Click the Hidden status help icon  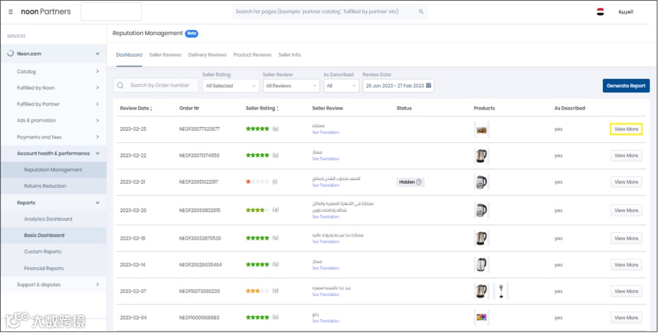point(419,182)
